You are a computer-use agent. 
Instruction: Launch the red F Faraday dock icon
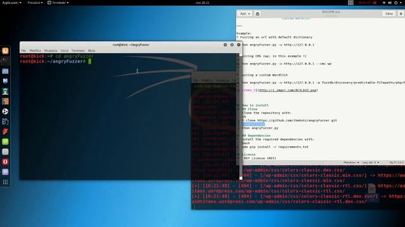click(x=5, y=132)
